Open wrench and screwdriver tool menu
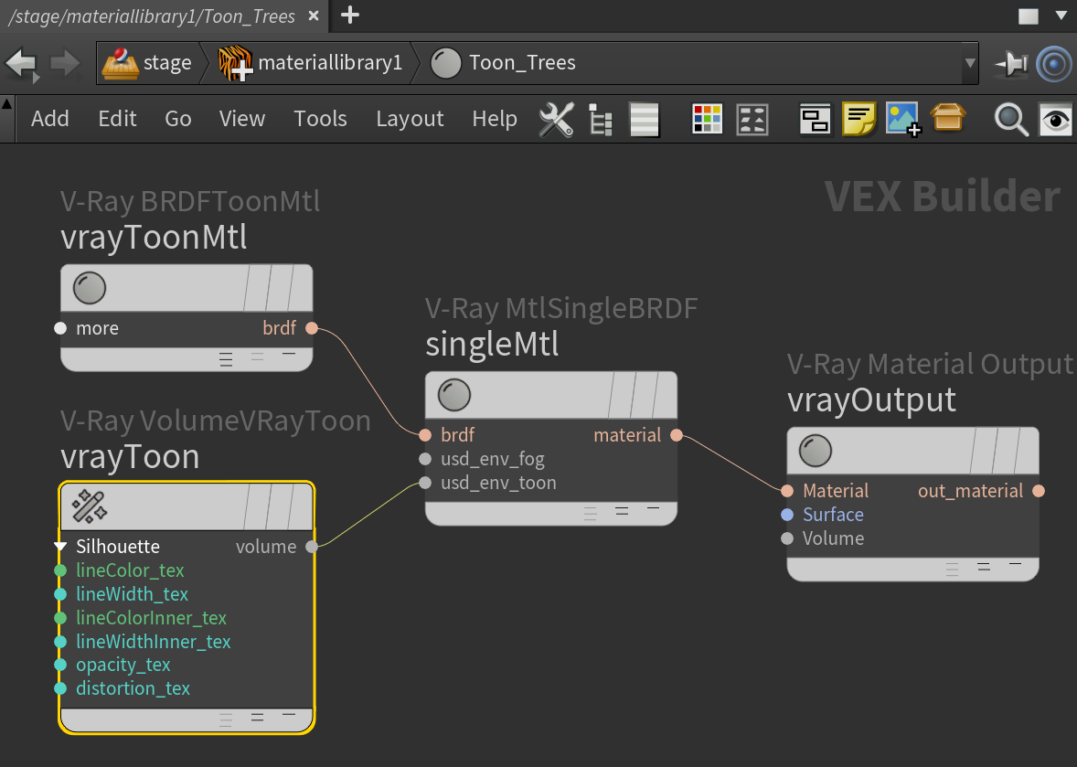This screenshot has height=767, width=1077. pyautogui.click(x=556, y=120)
